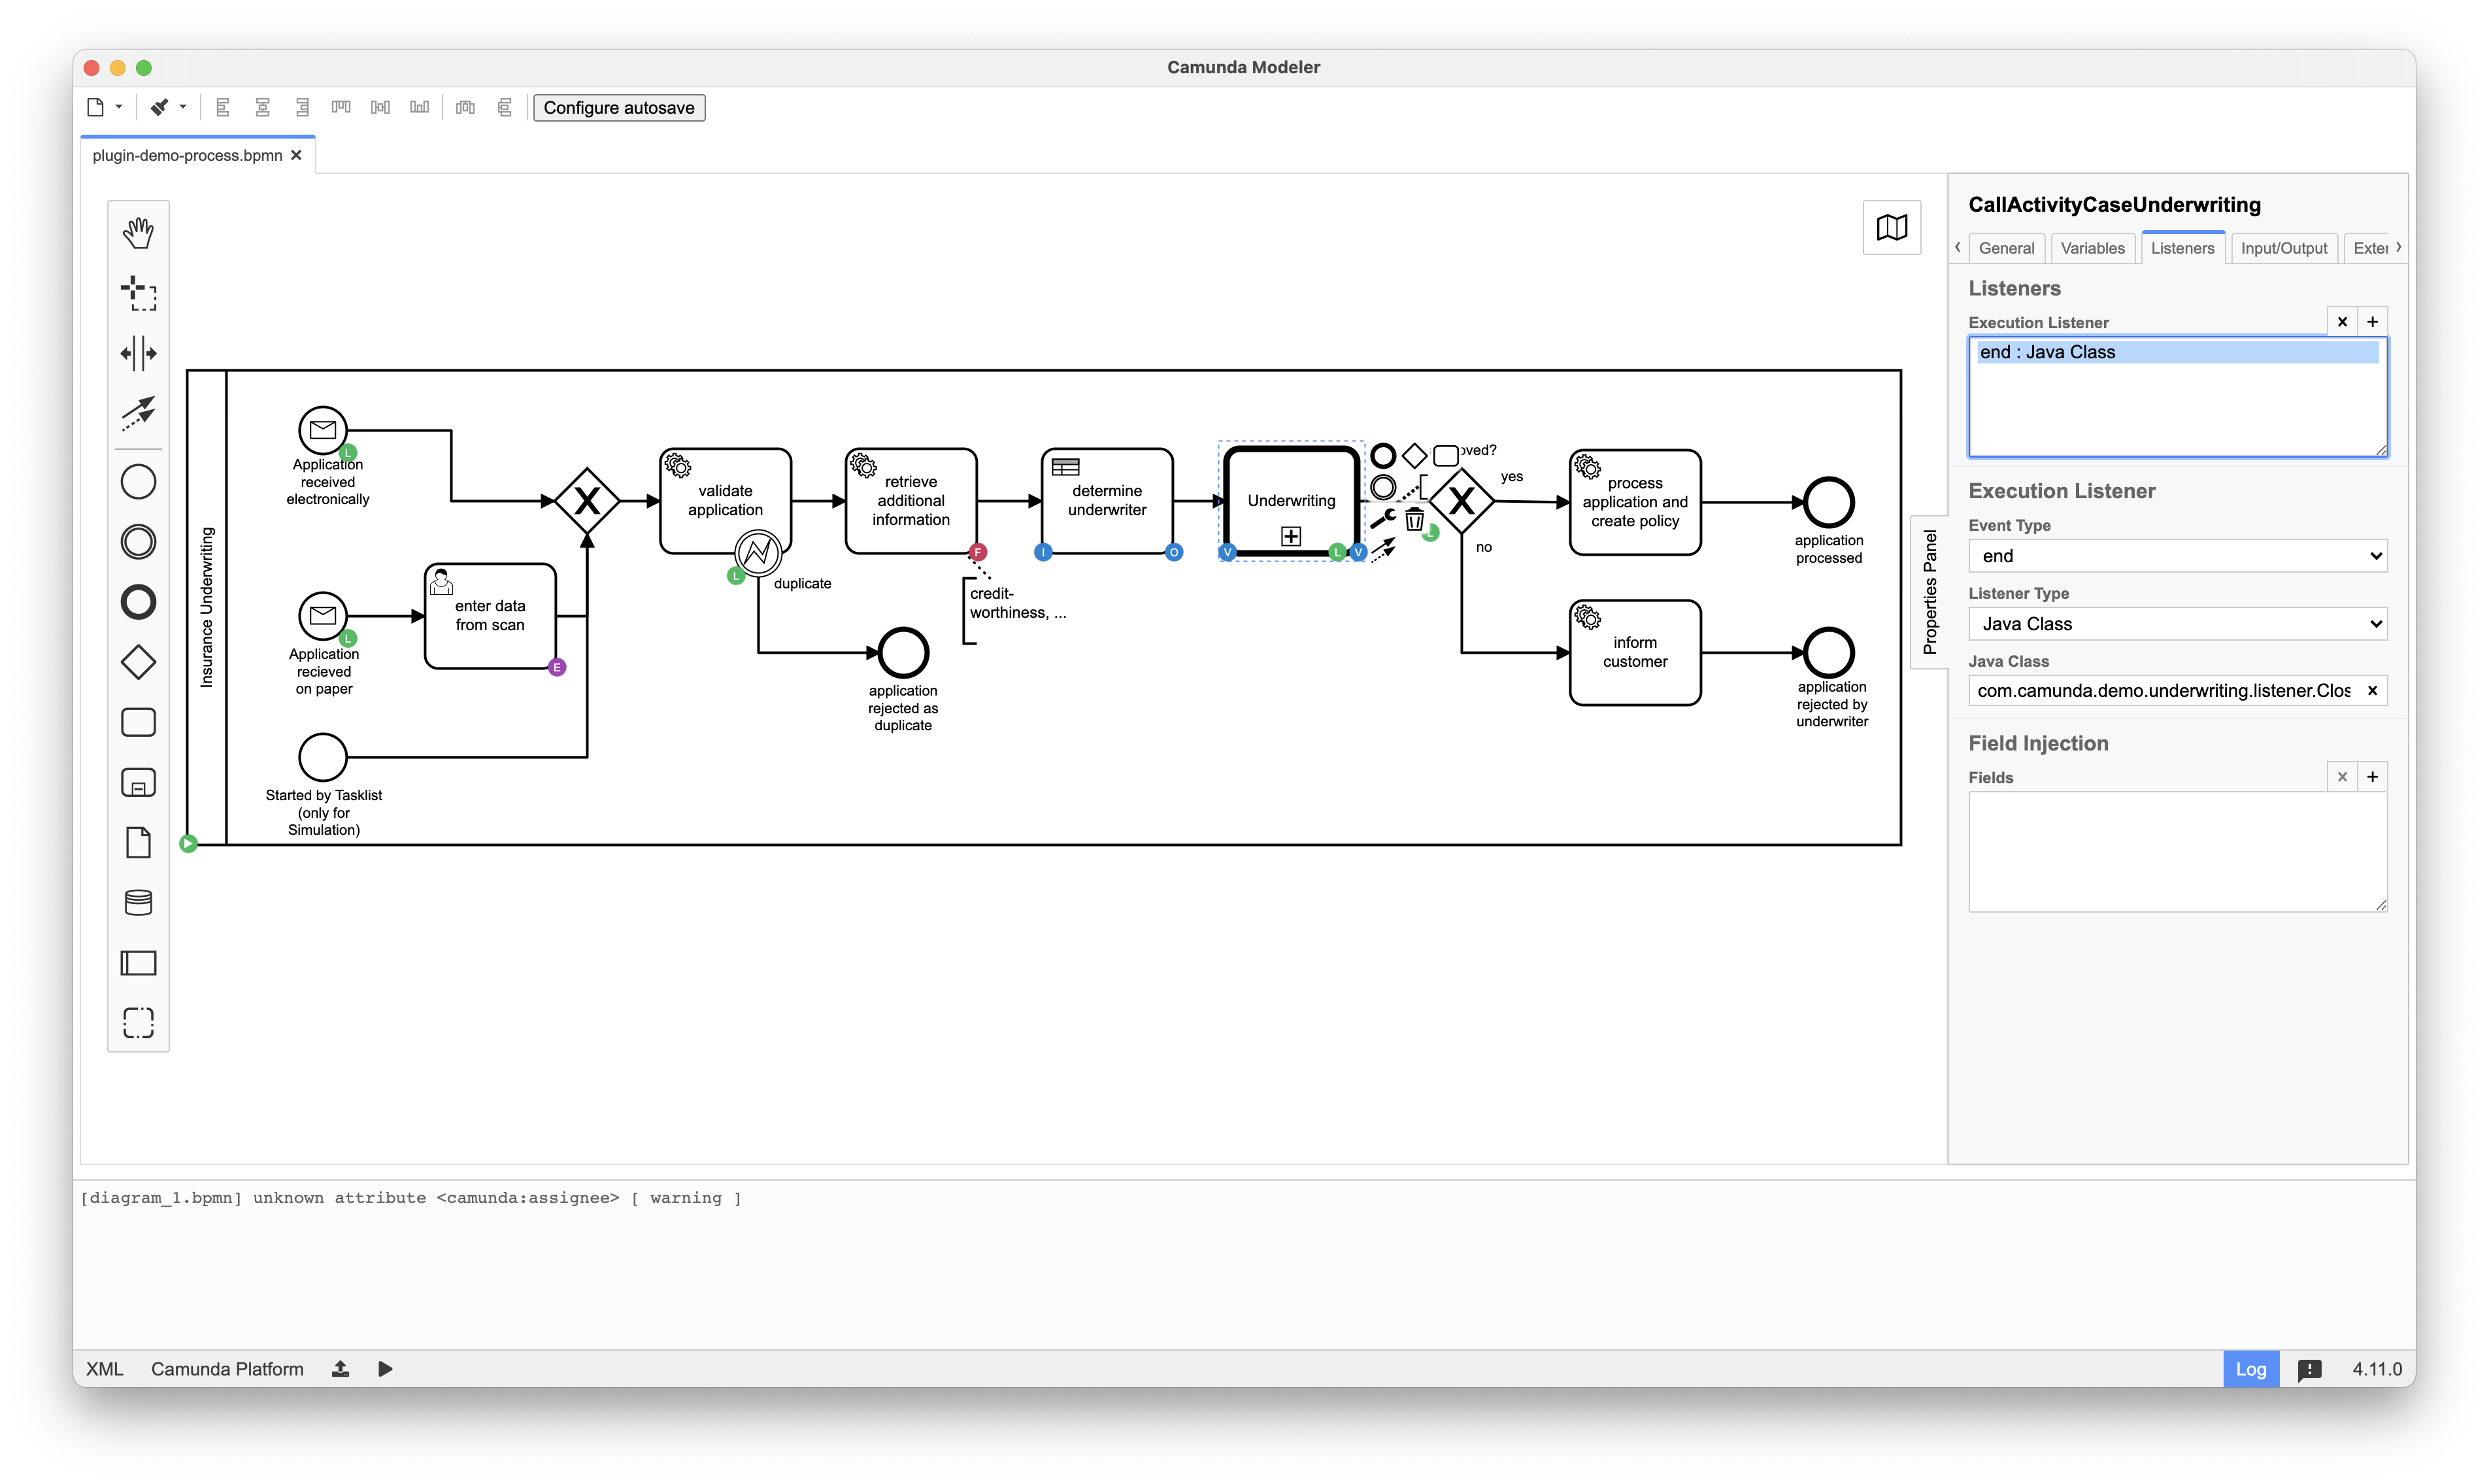
Task: Open the color picker brush dropdown
Action: (x=183, y=107)
